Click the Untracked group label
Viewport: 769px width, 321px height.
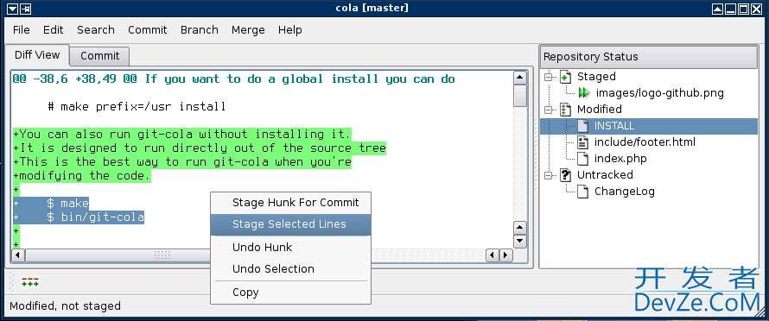coord(605,175)
